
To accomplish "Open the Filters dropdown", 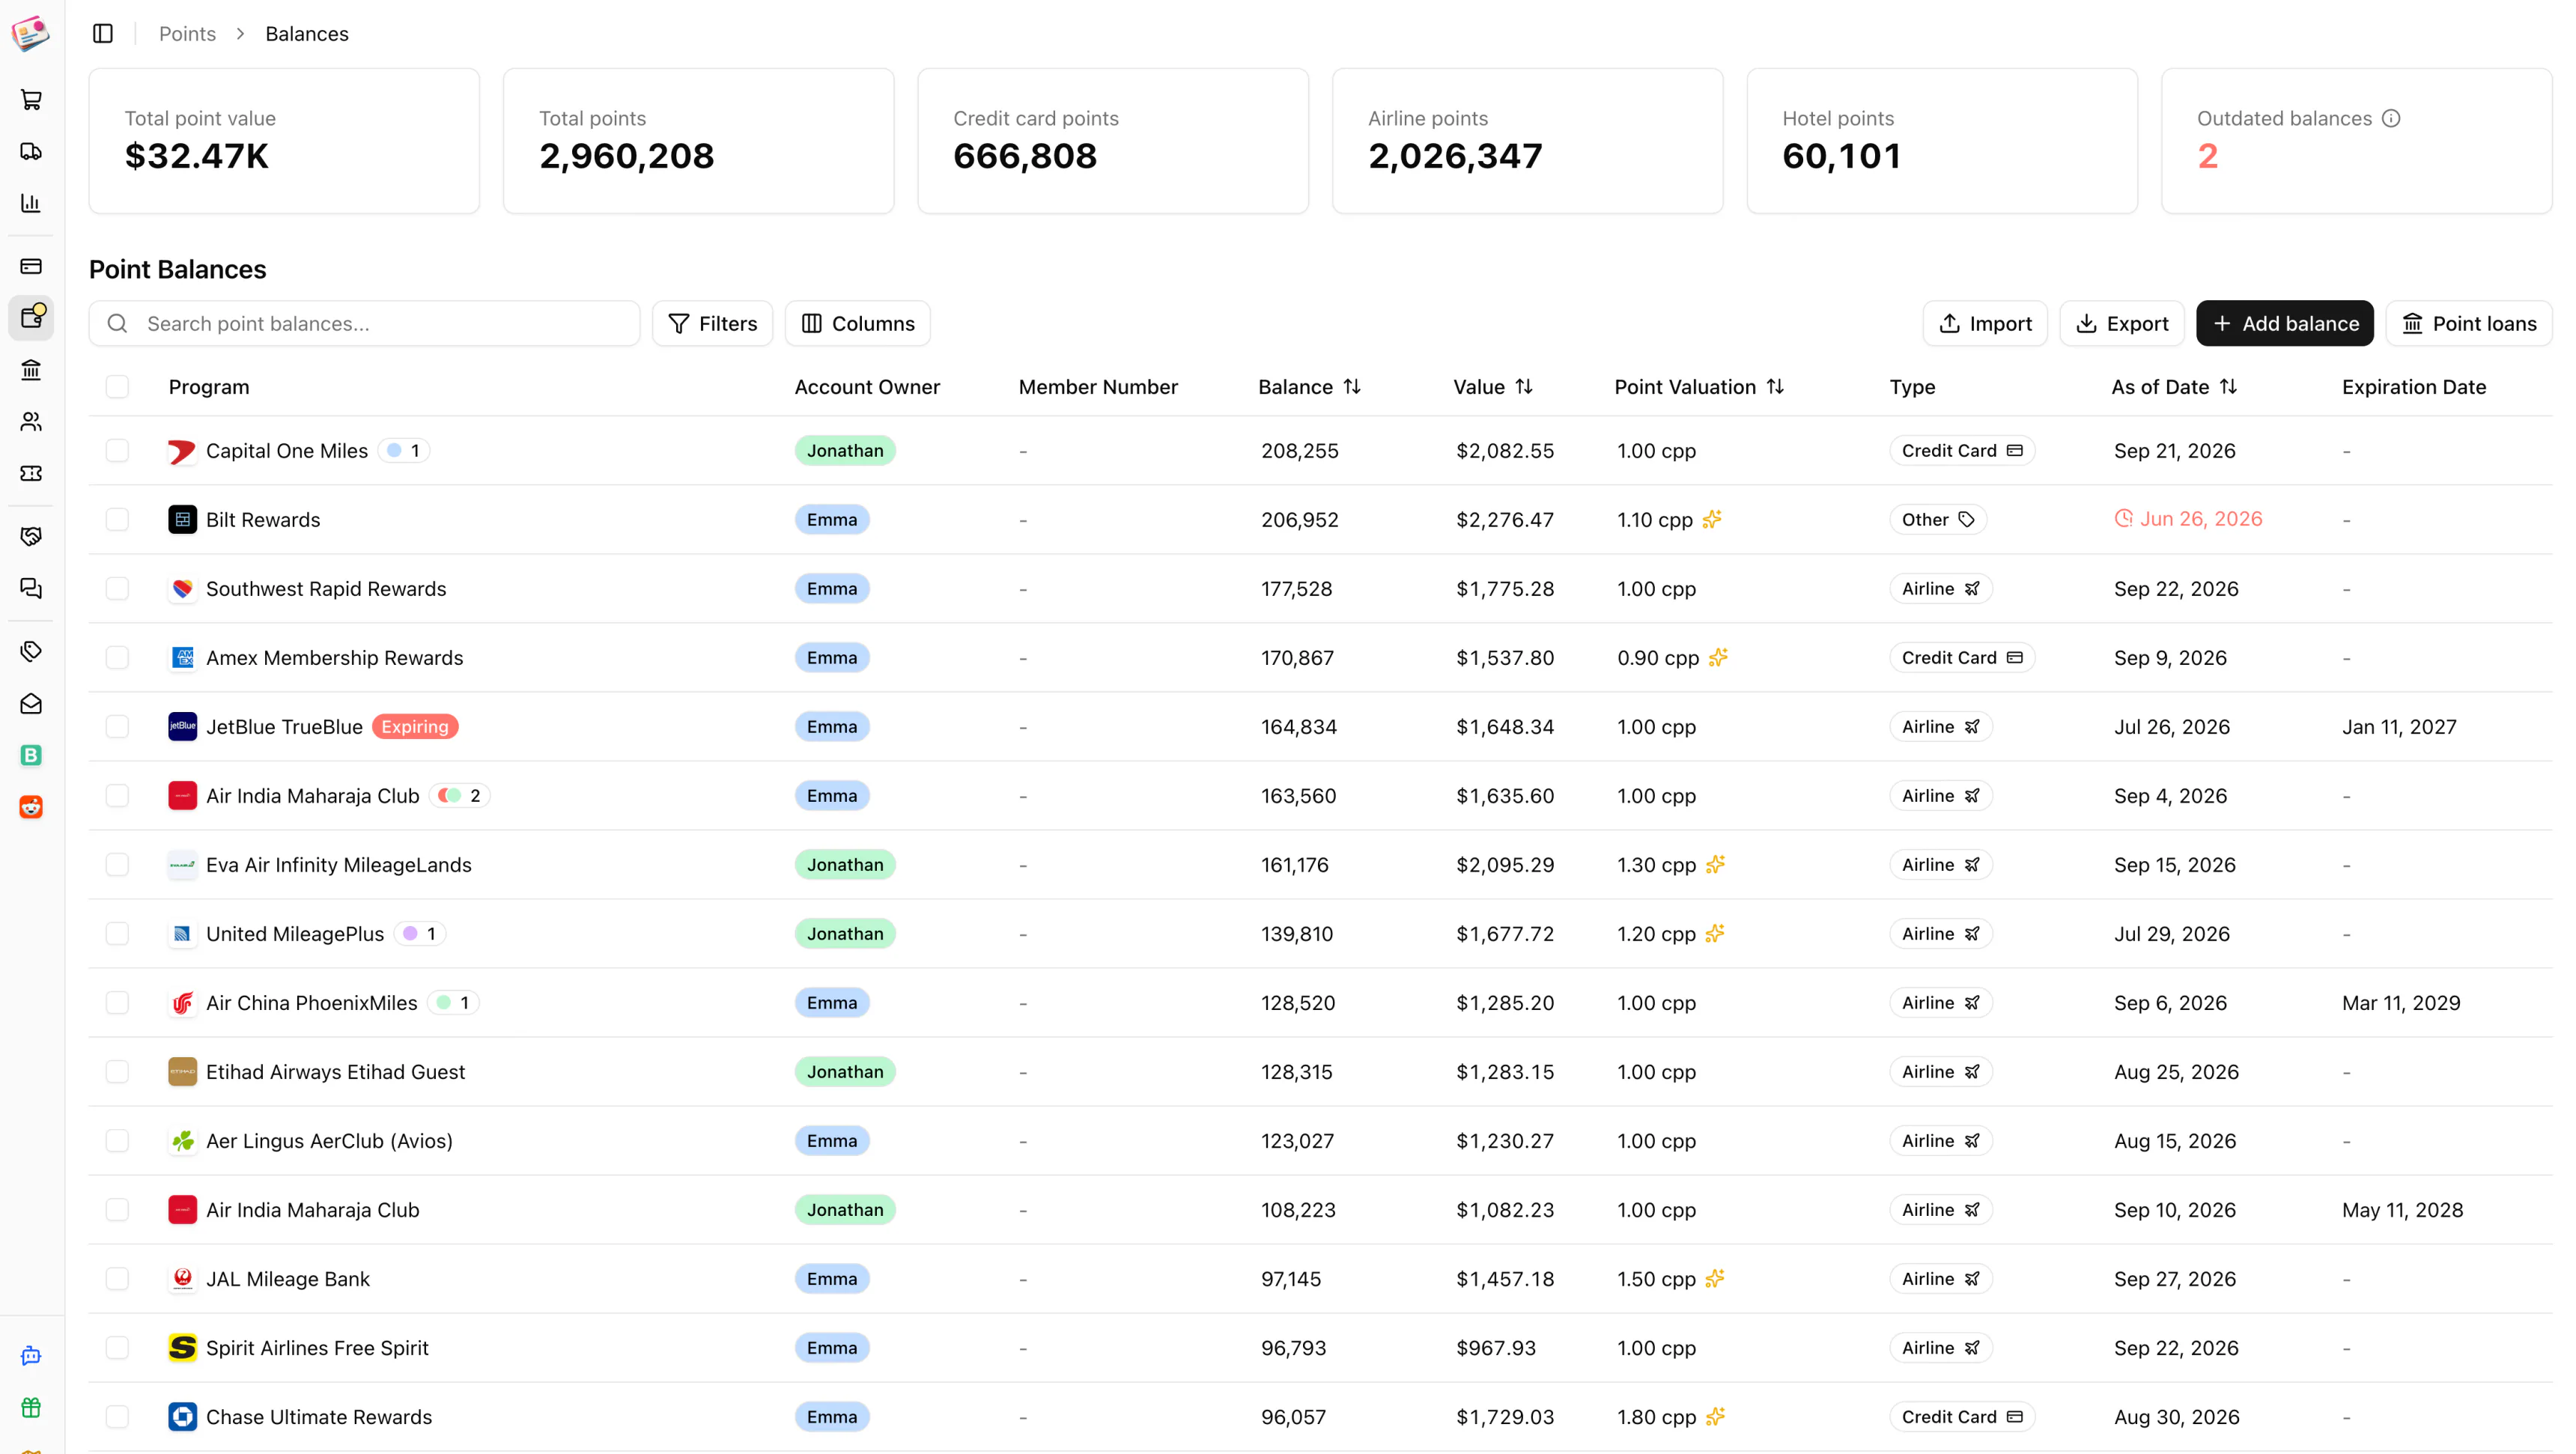I will (712, 324).
